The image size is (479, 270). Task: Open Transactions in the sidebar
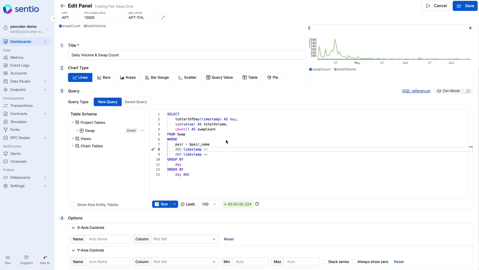click(21, 106)
